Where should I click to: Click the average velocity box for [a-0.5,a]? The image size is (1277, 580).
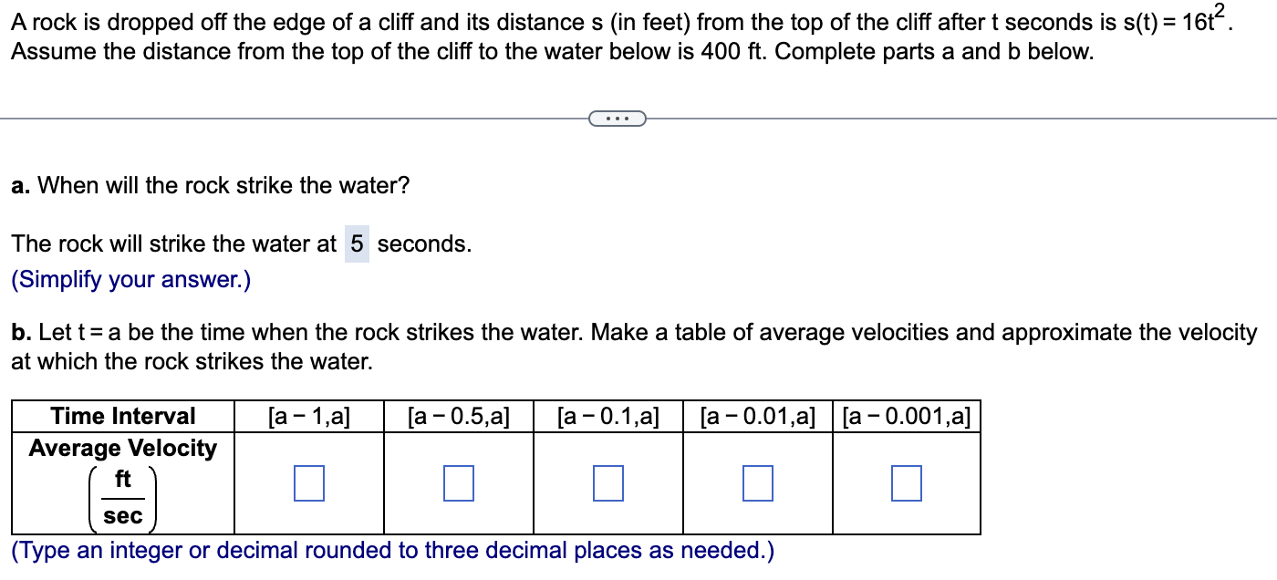pyautogui.click(x=458, y=484)
